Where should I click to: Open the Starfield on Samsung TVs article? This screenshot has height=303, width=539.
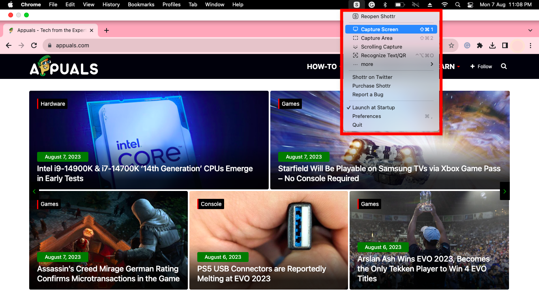coord(389,174)
